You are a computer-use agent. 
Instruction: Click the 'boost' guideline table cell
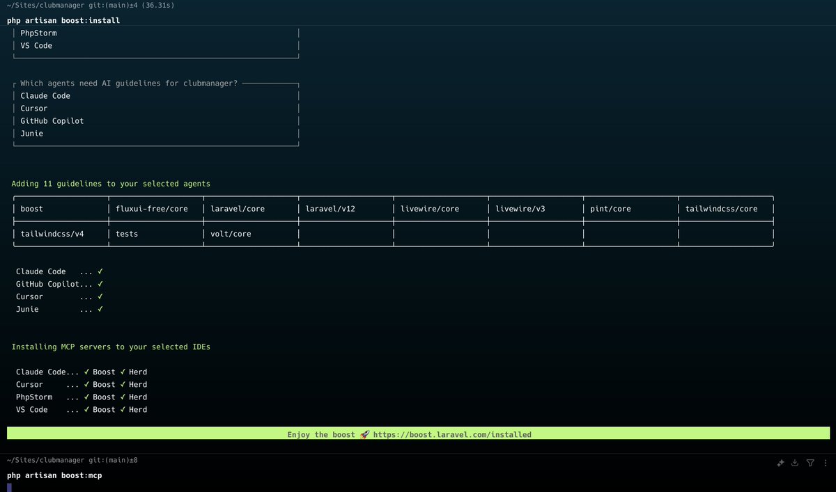click(x=61, y=209)
